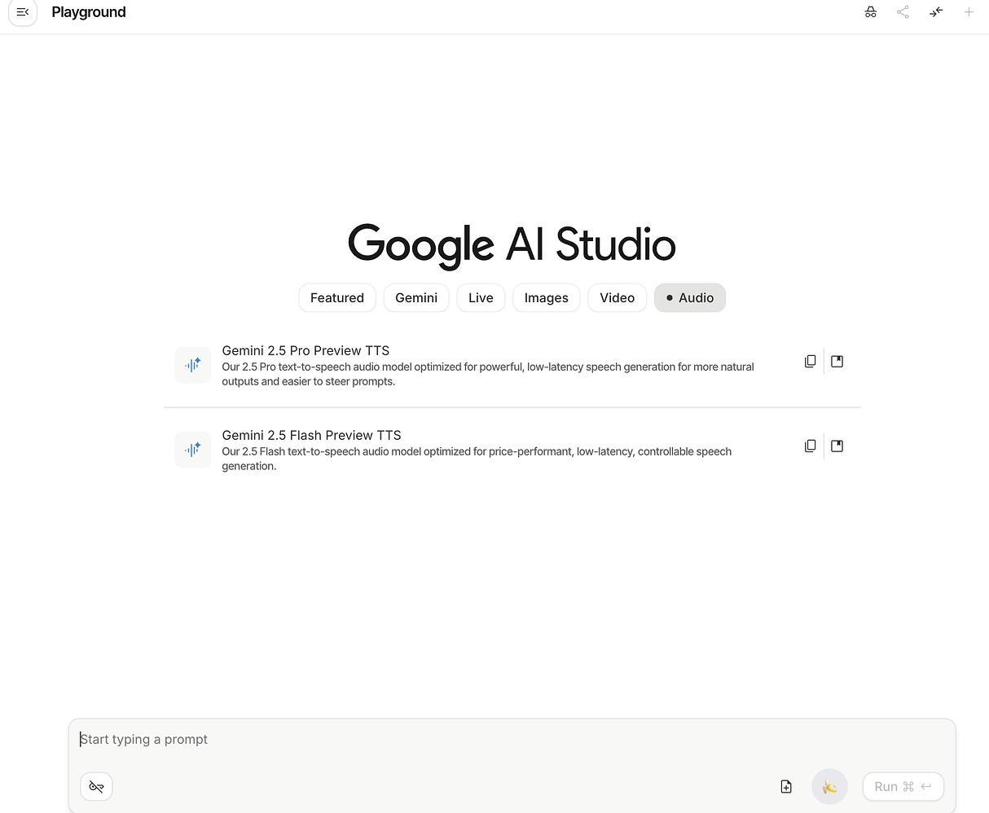Click the Pro TTS description text
The height and width of the screenshot is (813, 989).
tap(488, 374)
